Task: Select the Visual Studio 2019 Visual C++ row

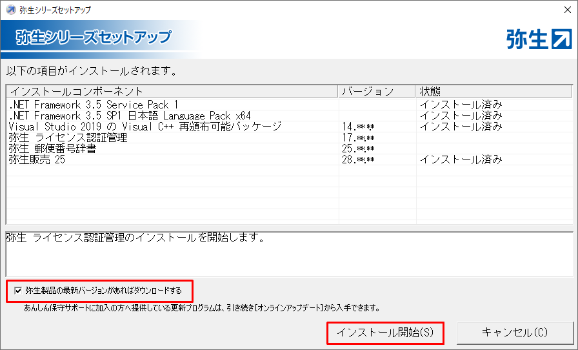Action: tap(289, 127)
